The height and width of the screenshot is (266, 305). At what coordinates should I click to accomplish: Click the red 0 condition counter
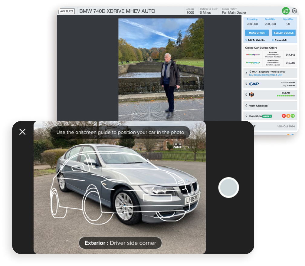[x=284, y=116]
